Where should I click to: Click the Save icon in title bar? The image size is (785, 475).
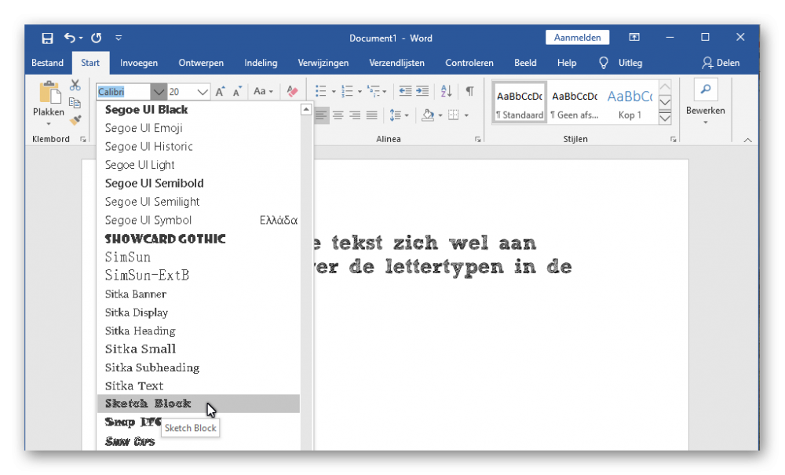tap(47, 38)
